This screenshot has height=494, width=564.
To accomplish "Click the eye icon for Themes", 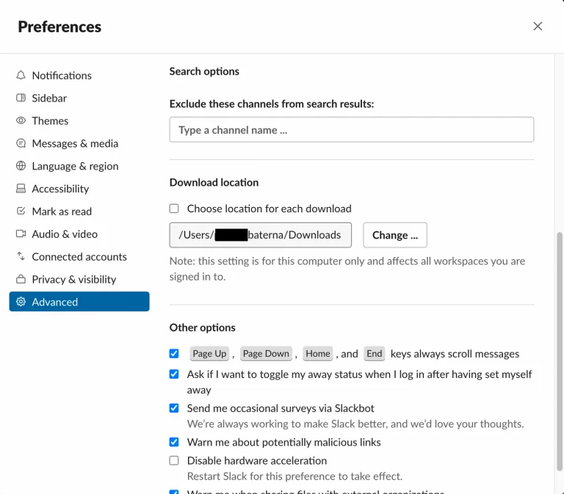I will tap(21, 121).
